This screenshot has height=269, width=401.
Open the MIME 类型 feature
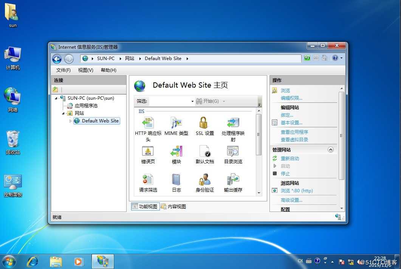click(176, 123)
